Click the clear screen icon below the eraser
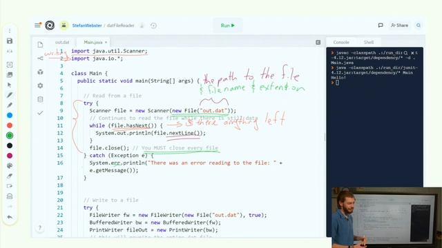 click(10, 186)
